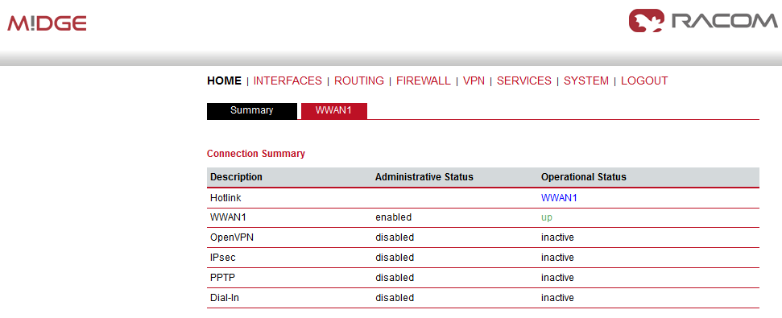Go to the ROUTING menu
Image resolution: width=782 pixels, height=318 pixels.
[x=359, y=81]
